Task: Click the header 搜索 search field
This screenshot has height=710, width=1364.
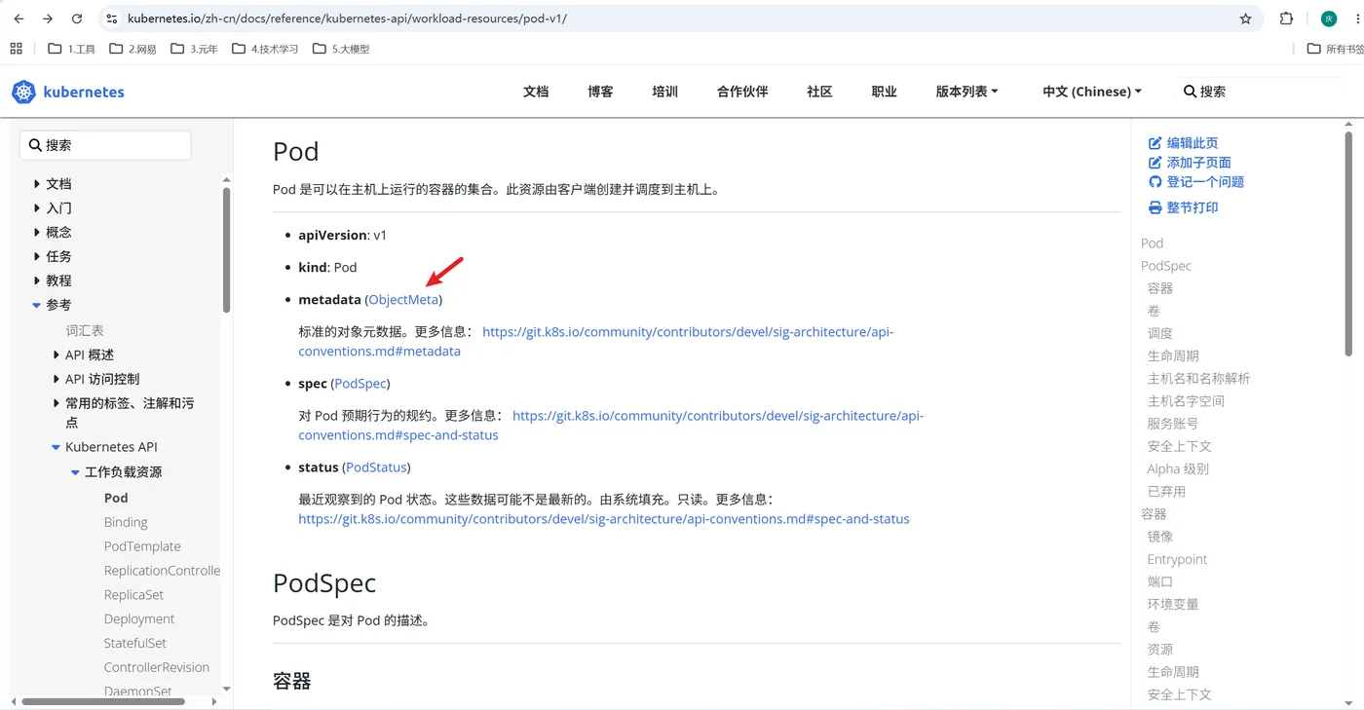Action: (1262, 92)
